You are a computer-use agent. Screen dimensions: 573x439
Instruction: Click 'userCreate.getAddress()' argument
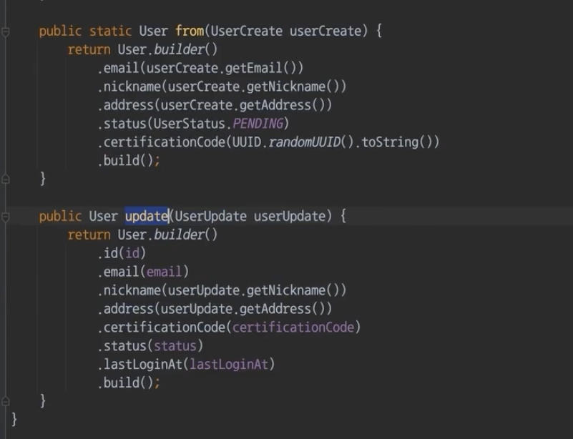(243, 106)
